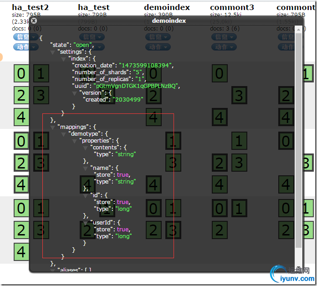Open the 动作 dropdown for ha_test2
317x286 pixels.
[26, 47]
